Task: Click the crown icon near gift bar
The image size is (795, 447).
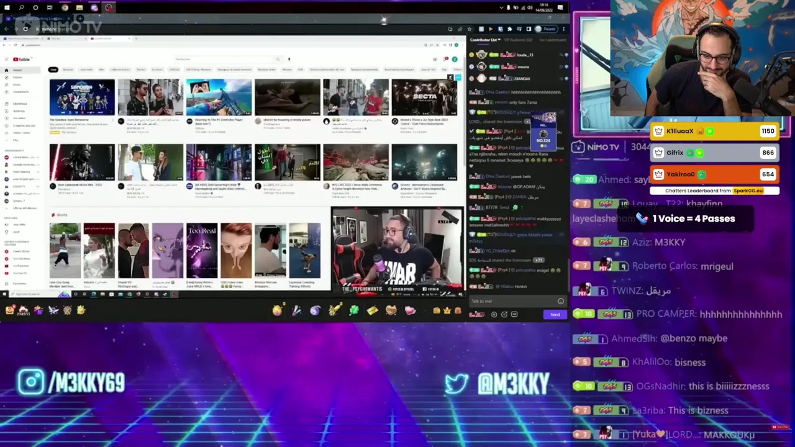Action: coord(447,310)
